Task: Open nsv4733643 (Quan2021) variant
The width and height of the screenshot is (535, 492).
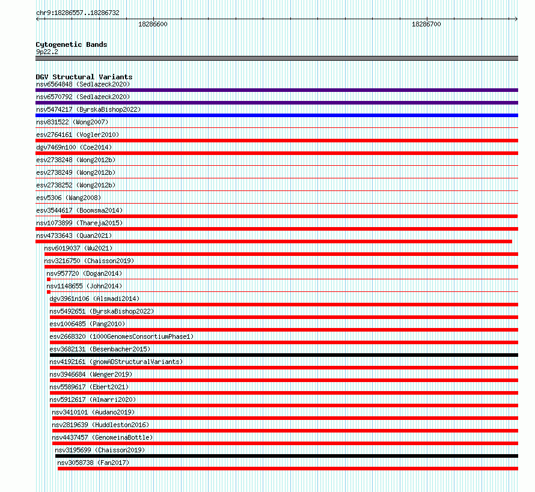Action: 74,235
